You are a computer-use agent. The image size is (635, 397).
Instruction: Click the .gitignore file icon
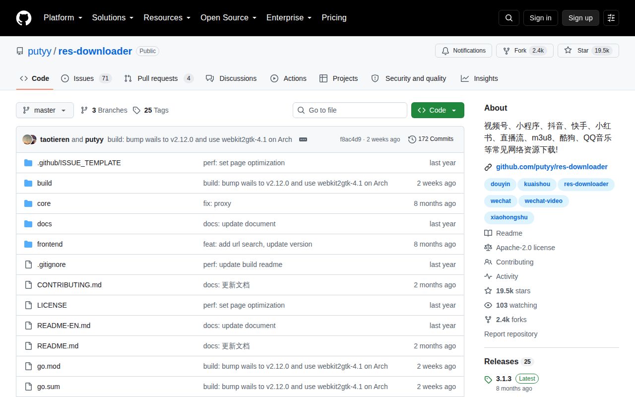tap(28, 265)
